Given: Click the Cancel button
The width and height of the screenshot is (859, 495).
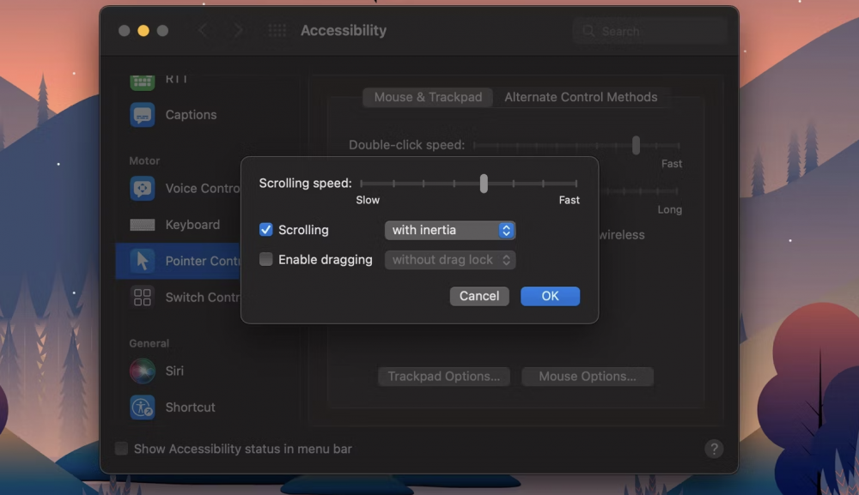Looking at the screenshot, I should tap(479, 296).
